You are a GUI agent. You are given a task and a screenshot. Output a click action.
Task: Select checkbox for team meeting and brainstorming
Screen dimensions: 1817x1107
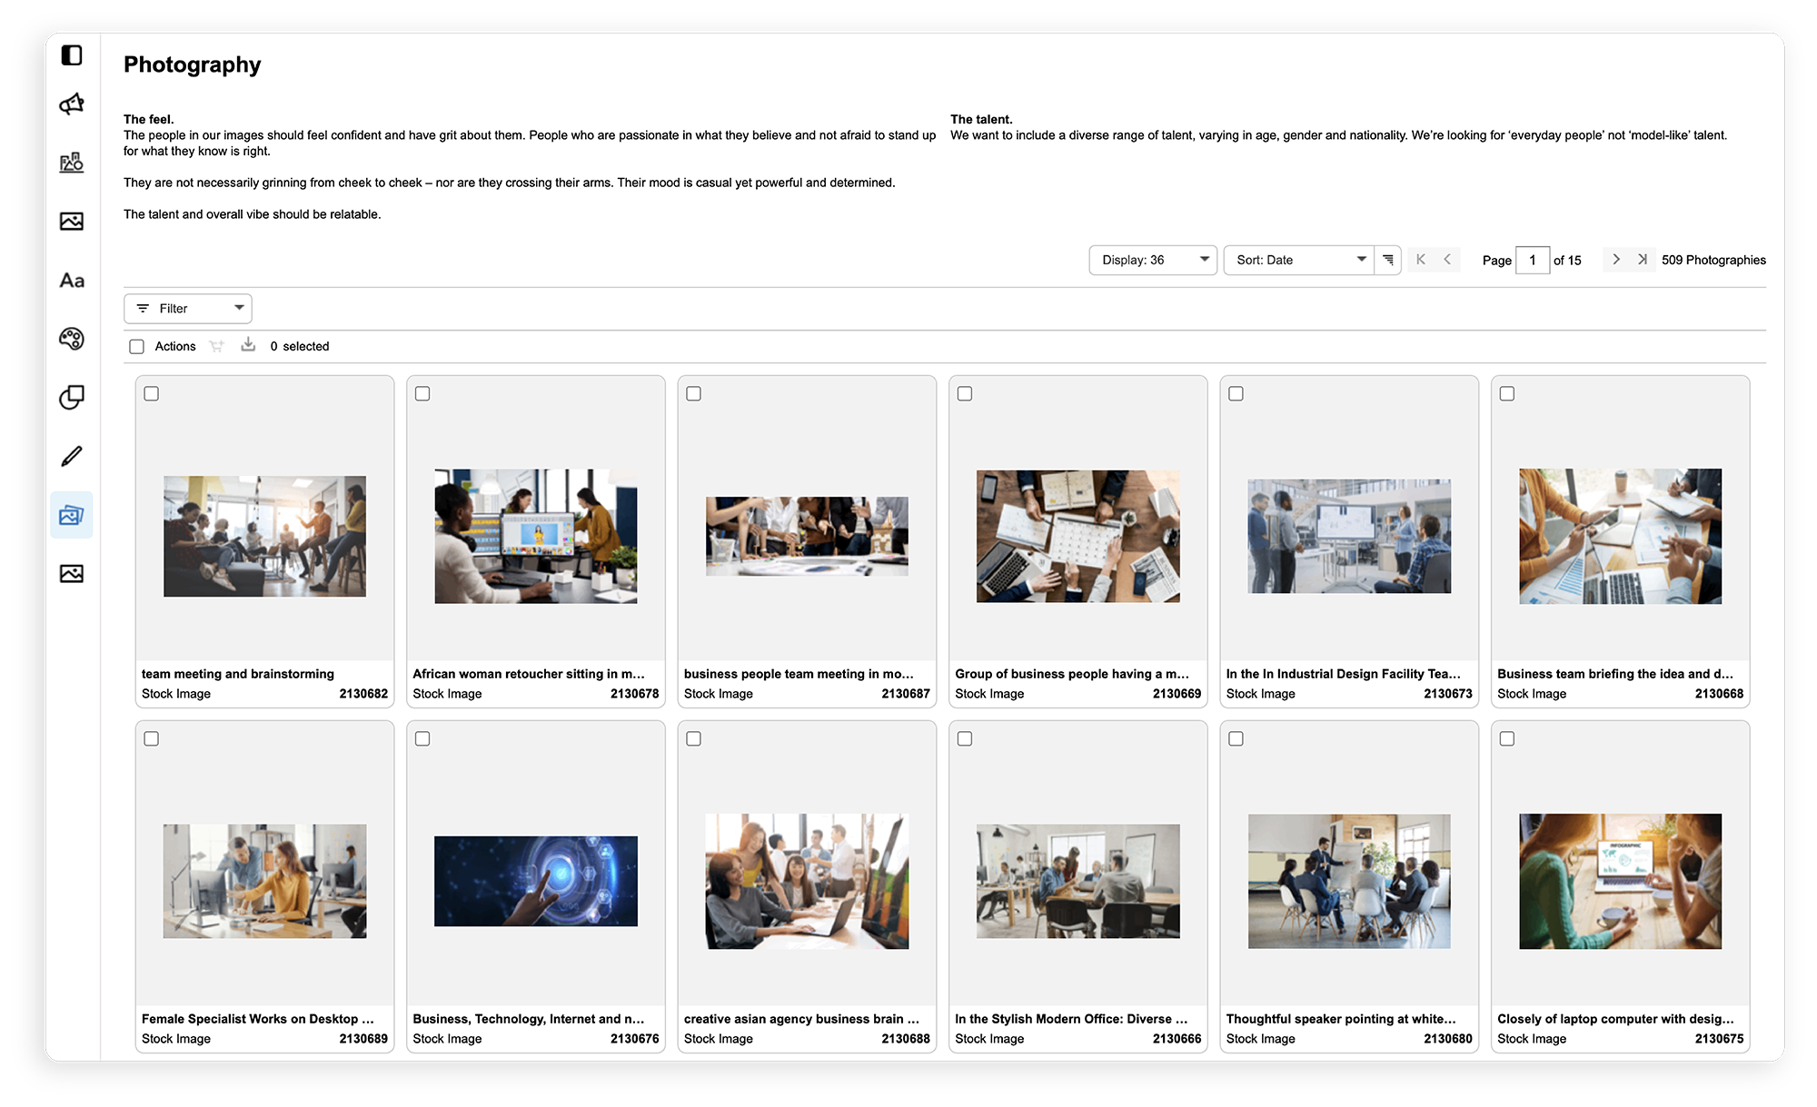tap(152, 393)
